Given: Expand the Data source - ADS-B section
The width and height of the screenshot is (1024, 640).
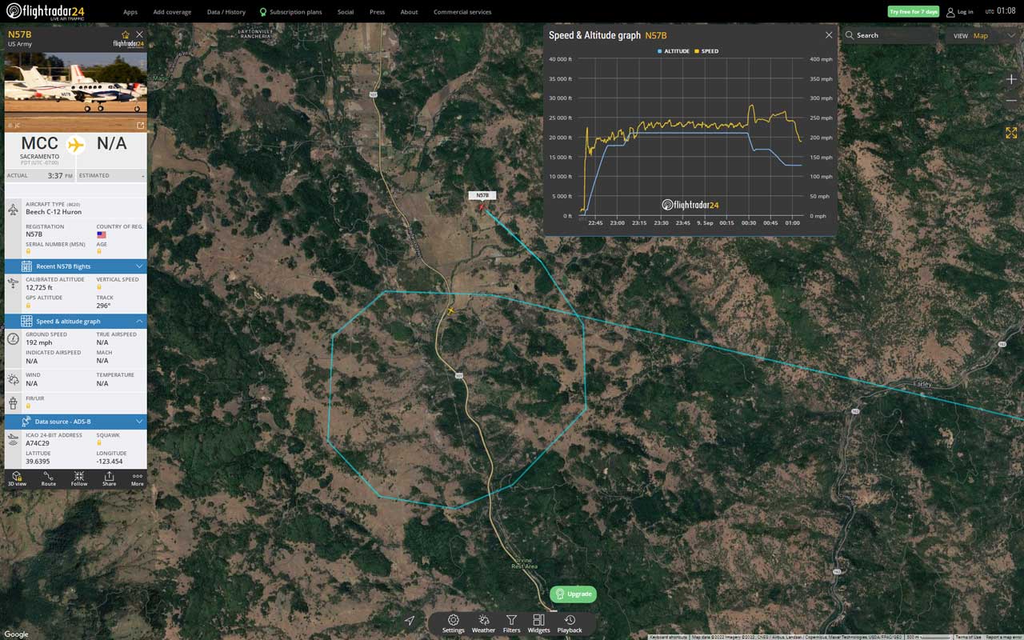Looking at the screenshot, I should point(76,421).
